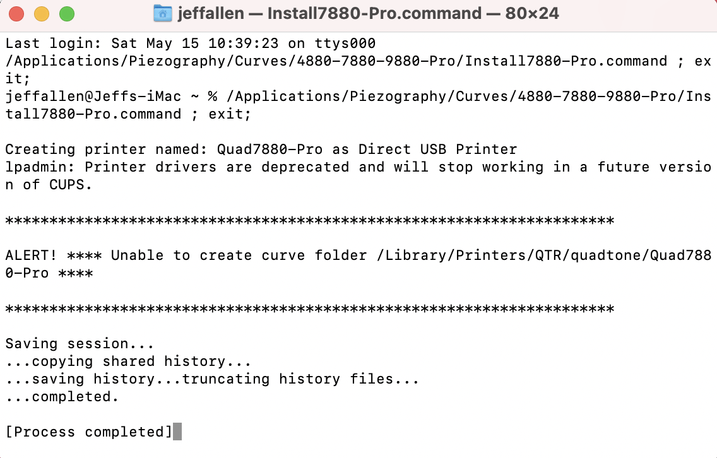The height and width of the screenshot is (458, 717).
Task: Zoom the window with the green button
Action: point(67,14)
